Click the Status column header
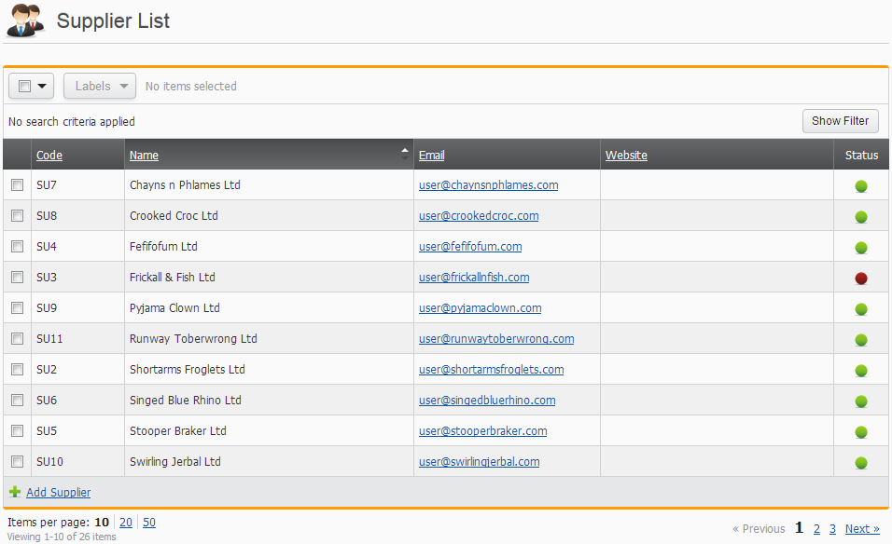 [x=862, y=155]
